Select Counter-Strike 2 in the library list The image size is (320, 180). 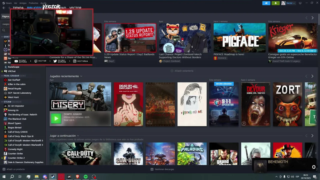point(16,158)
